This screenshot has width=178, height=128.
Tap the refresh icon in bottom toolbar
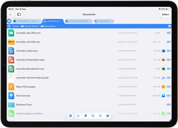(x=78, y=116)
